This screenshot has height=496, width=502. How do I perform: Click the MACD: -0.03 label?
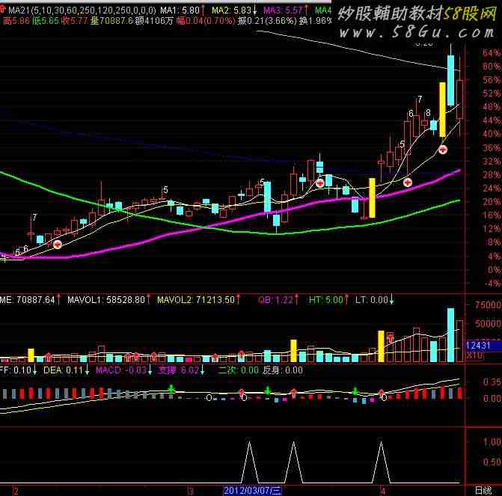click(x=121, y=370)
